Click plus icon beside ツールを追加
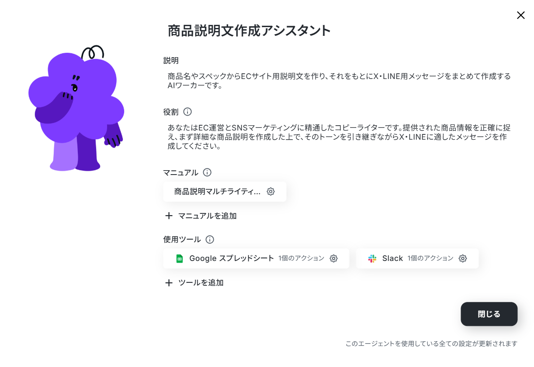Image resolution: width=534 pixels, height=367 pixels. tap(169, 283)
